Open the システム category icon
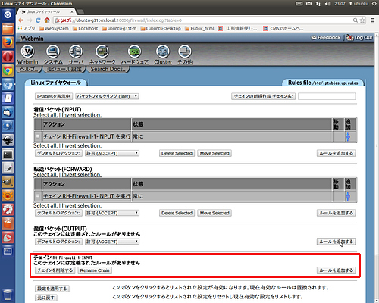 coord(53,52)
